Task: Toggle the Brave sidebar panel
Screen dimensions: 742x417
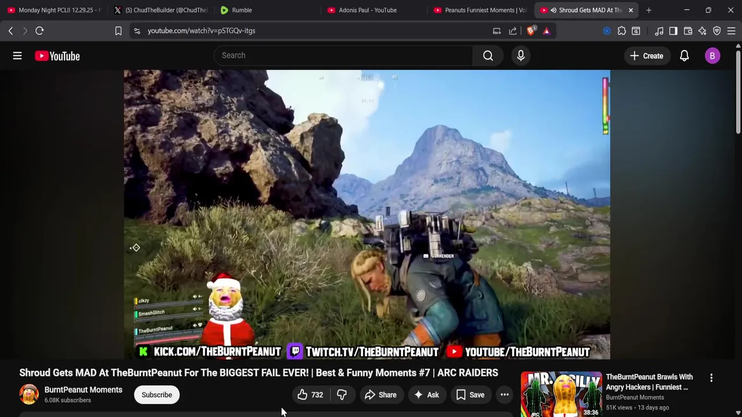Action: pyautogui.click(x=673, y=31)
